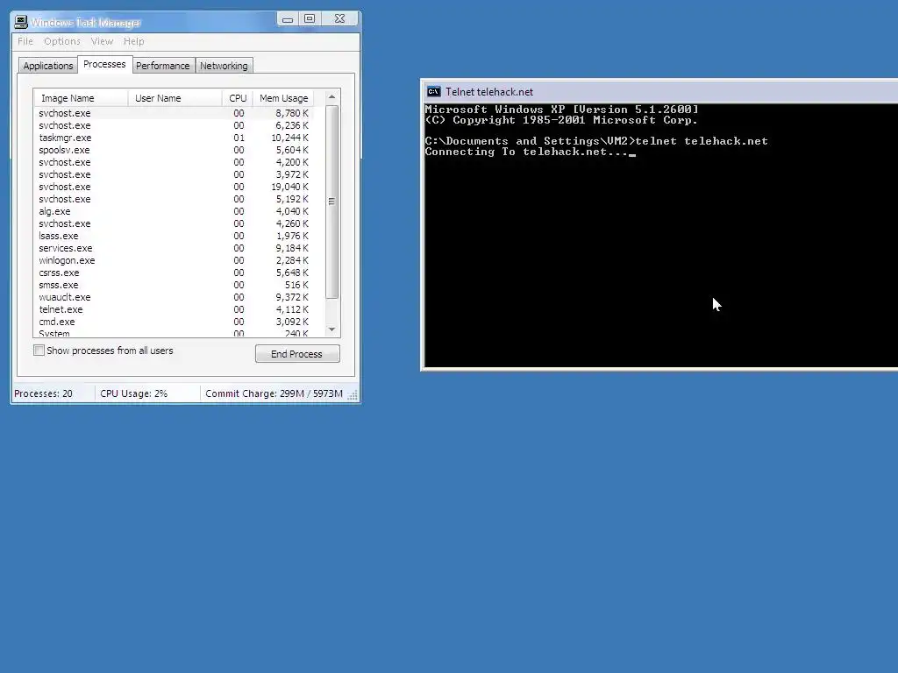Select the wuauclt.exe process
The width and height of the screenshot is (898, 673).
pyautogui.click(x=175, y=297)
